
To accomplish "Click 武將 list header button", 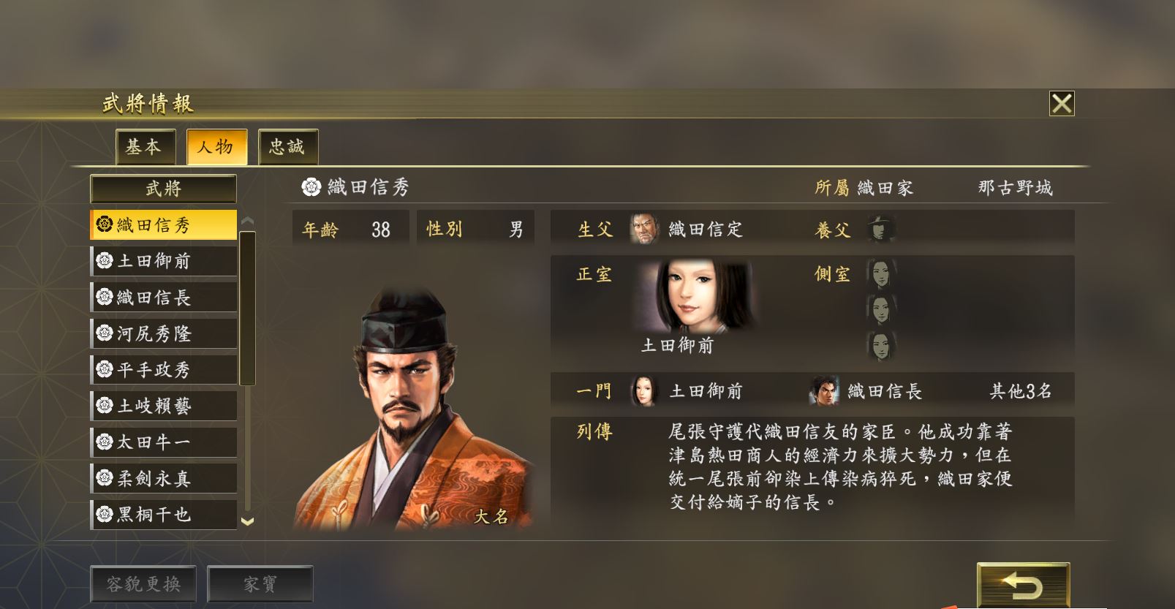I will click(x=163, y=189).
